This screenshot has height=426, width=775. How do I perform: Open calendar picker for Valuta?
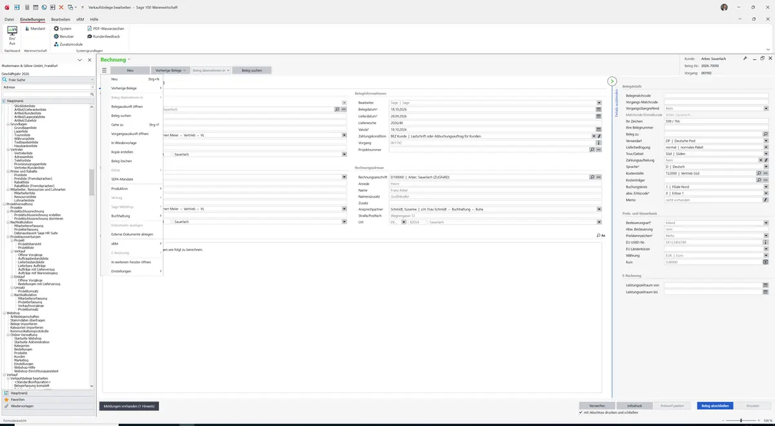599,129
